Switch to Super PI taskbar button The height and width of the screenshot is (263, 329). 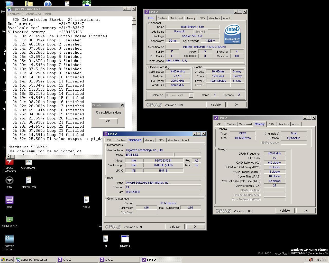tap(35, 260)
